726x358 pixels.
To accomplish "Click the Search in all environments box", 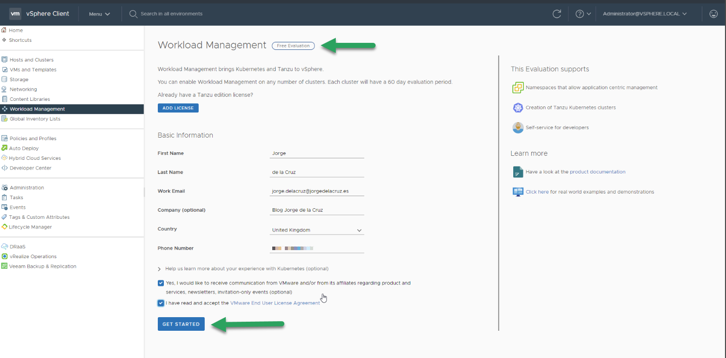I will pyautogui.click(x=171, y=14).
